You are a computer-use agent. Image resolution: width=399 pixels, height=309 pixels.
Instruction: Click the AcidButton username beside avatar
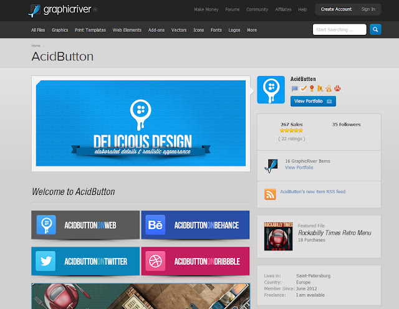303,79
